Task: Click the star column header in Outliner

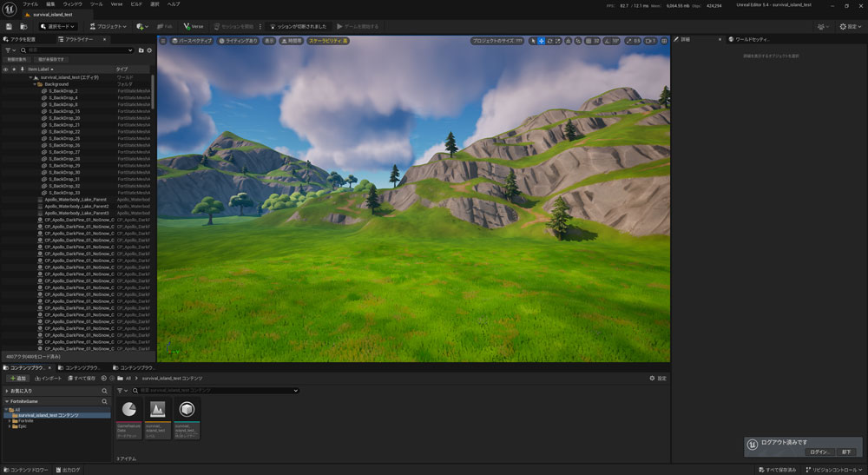Action: tap(14, 69)
